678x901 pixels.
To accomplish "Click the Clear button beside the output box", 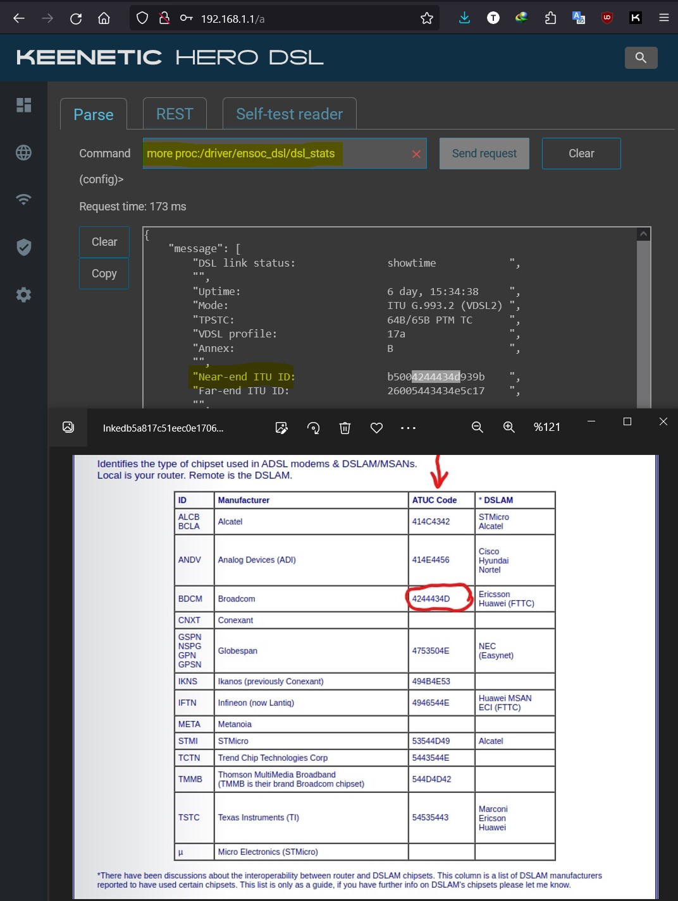I will coord(104,242).
